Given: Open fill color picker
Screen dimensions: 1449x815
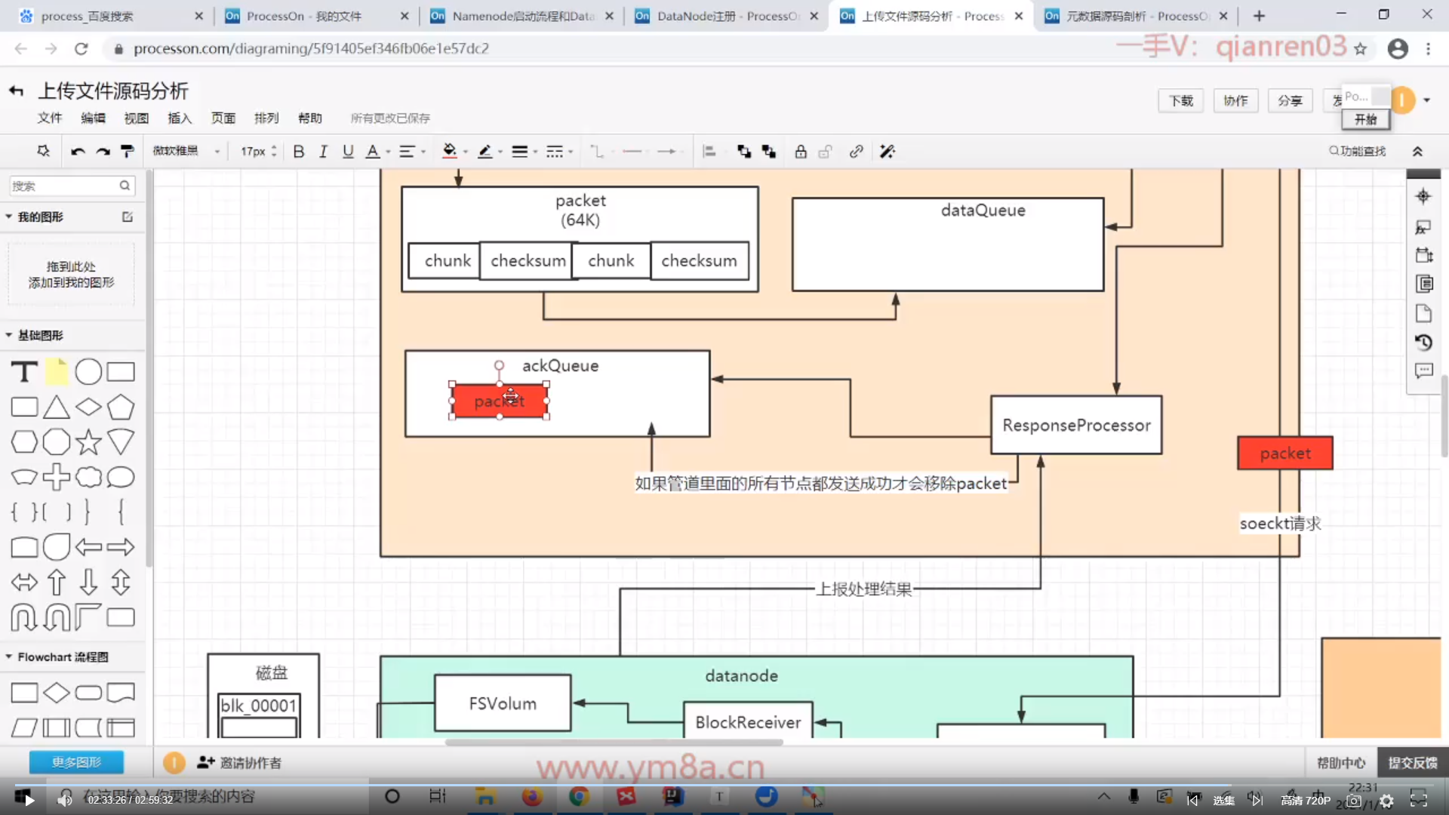Looking at the screenshot, I should [450, 152].
